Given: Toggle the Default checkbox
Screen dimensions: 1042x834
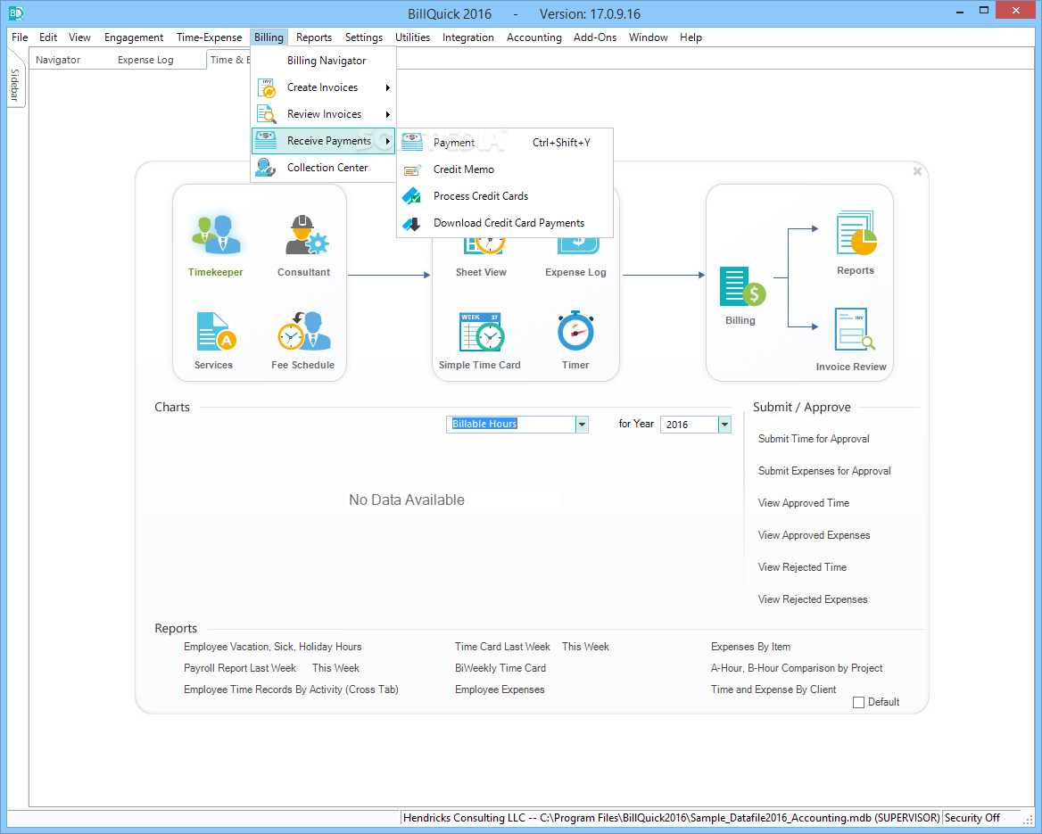Looking at the screenshot, I should [x=858, y=702].
